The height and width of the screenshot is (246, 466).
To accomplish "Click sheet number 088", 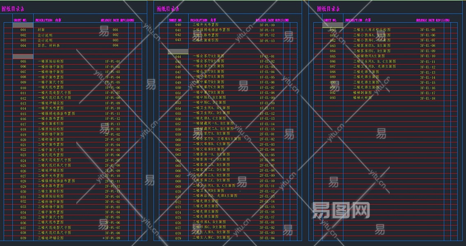I will point(333,72).
